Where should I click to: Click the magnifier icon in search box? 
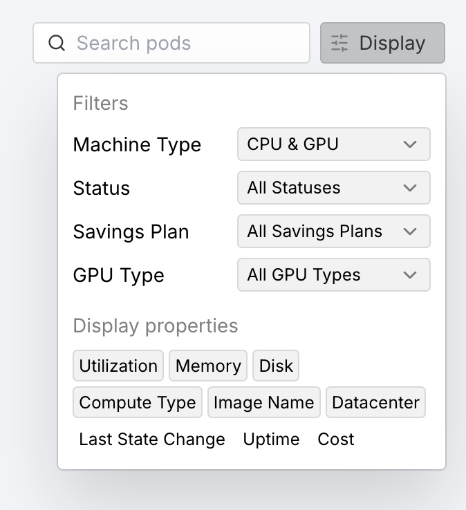57,44
